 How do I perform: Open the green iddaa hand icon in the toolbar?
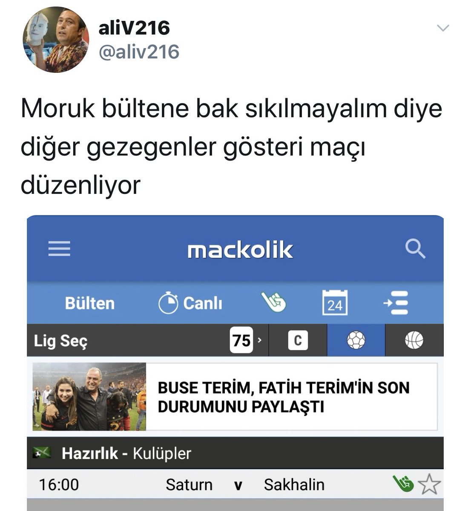pos(274,303)
